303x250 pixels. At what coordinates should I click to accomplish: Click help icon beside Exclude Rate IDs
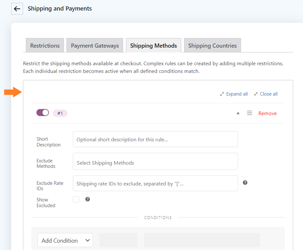coord(245,183)
